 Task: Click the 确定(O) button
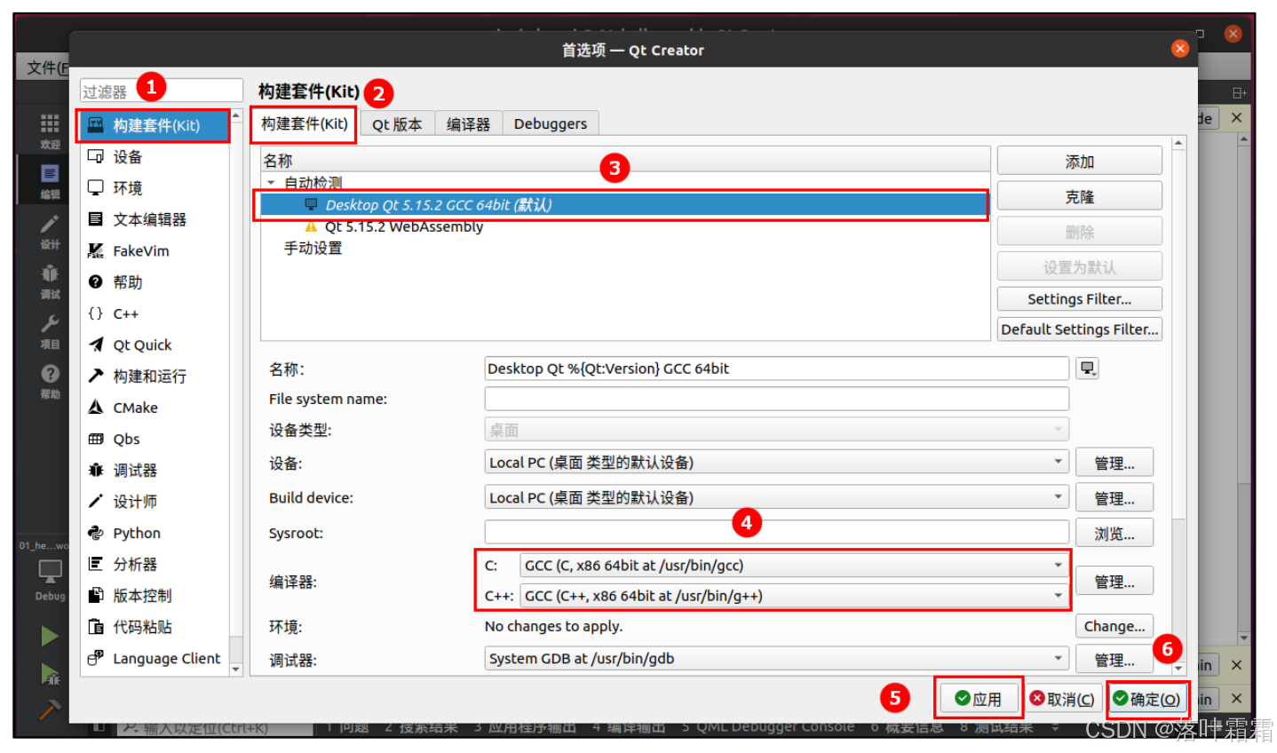coord(1147,699)
